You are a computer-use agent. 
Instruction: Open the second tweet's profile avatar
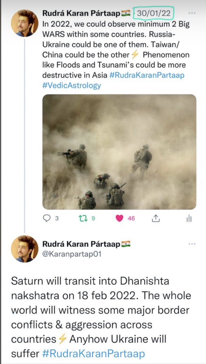tap(25, 249)
